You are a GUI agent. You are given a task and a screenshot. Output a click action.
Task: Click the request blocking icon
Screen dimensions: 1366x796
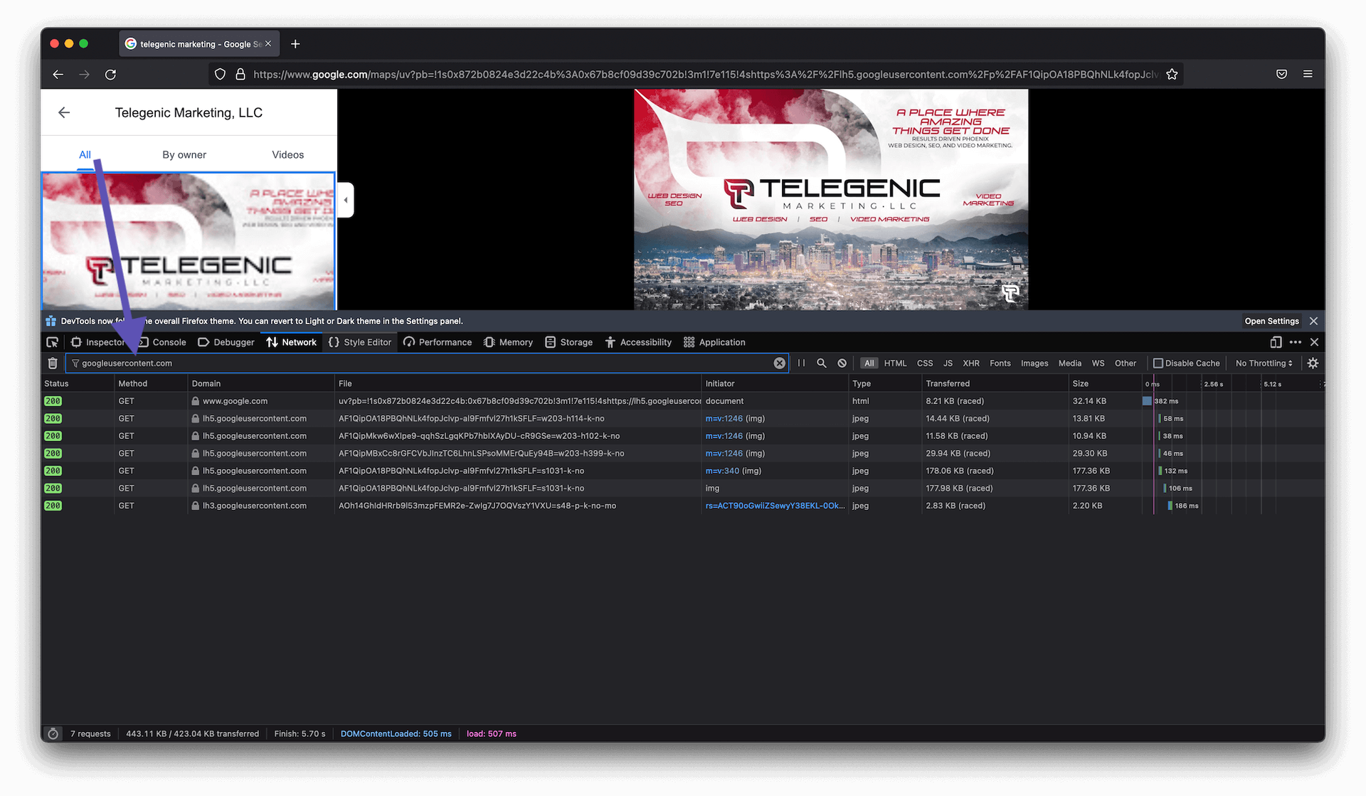point(842,363)
